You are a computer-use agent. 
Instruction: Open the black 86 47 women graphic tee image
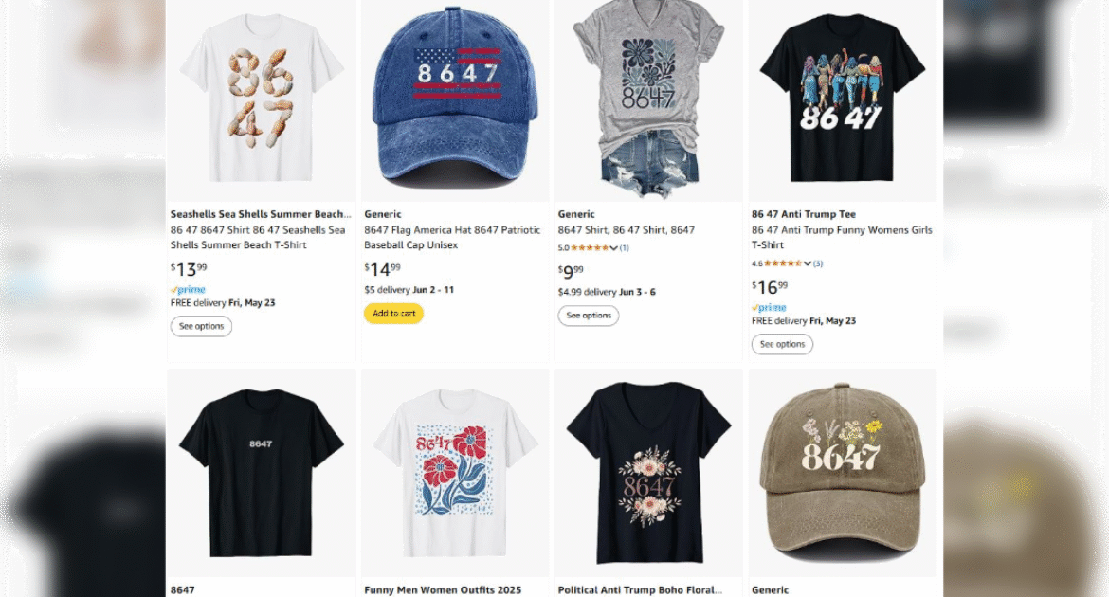pos(842,99)
